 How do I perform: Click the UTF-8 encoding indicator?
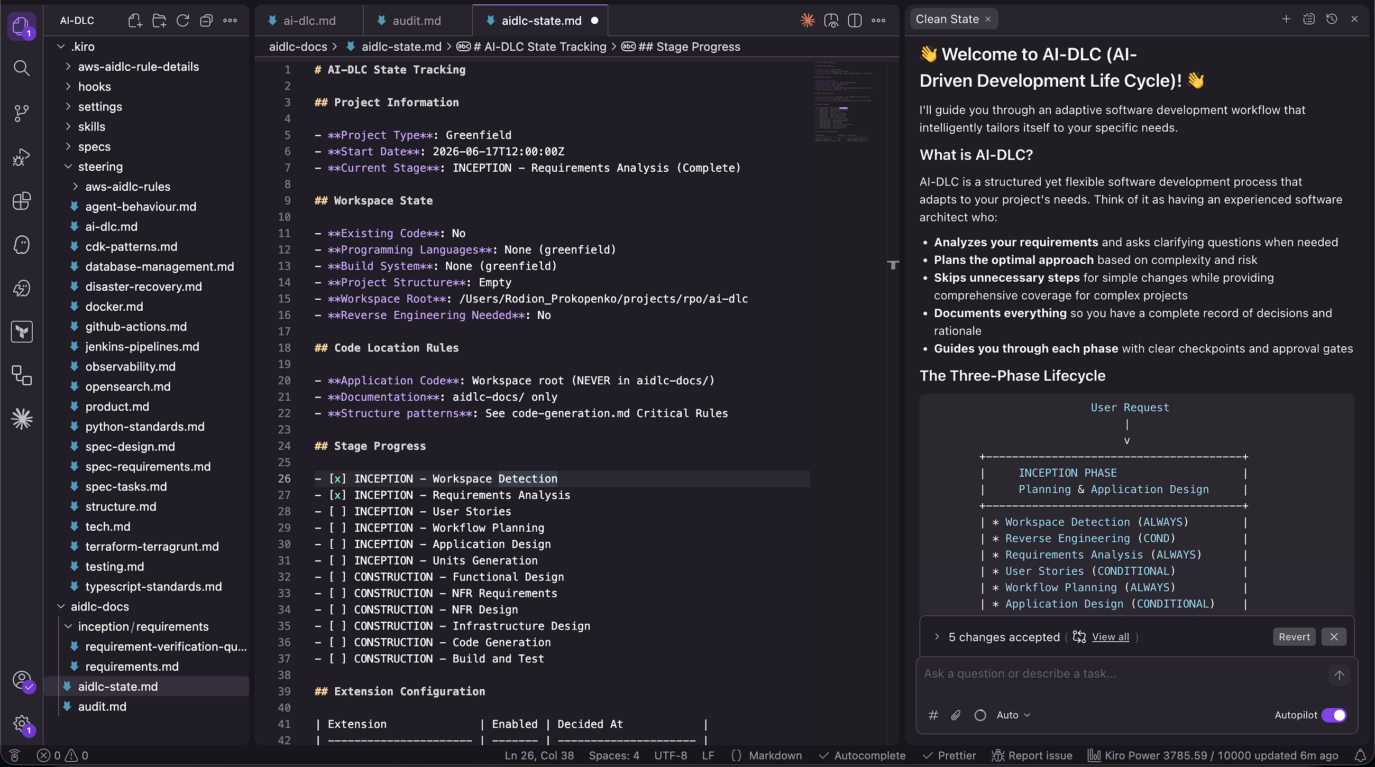point(671,755)
